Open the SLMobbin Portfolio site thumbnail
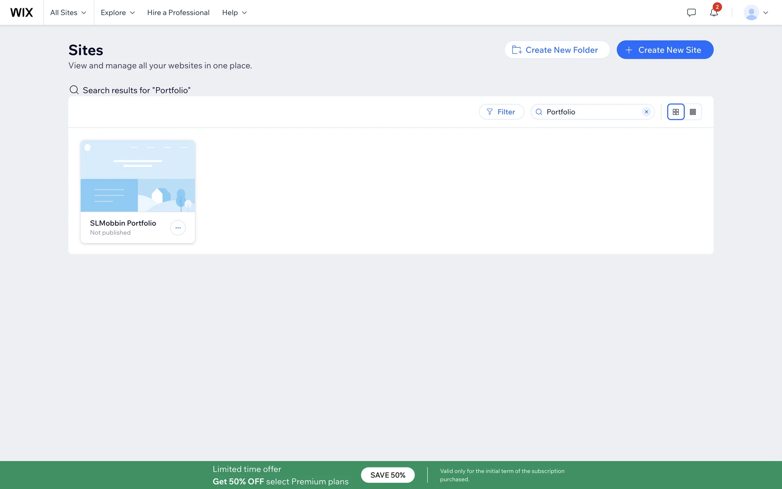Viewport: 782px width, 489px height. click(x=138, y=176)
